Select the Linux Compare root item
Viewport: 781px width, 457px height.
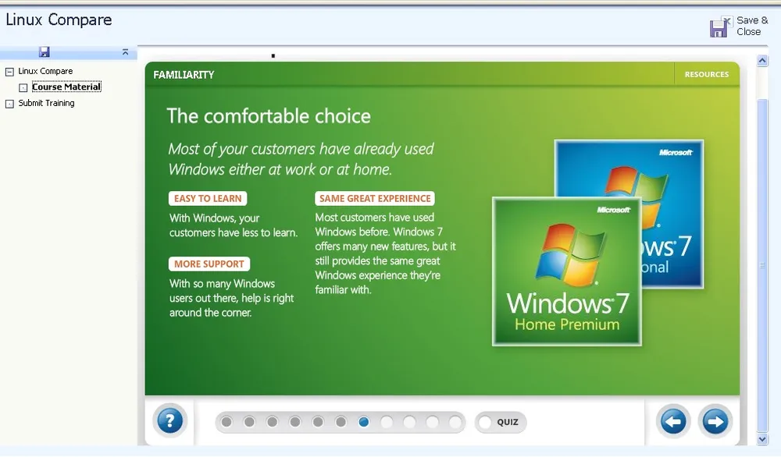pyautogui.click(x=45, y=71)
